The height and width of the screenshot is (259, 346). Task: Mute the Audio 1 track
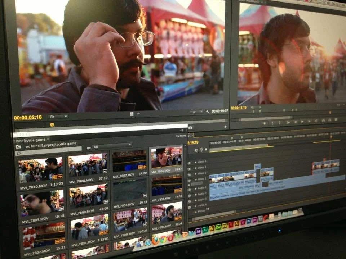[189, 190]
